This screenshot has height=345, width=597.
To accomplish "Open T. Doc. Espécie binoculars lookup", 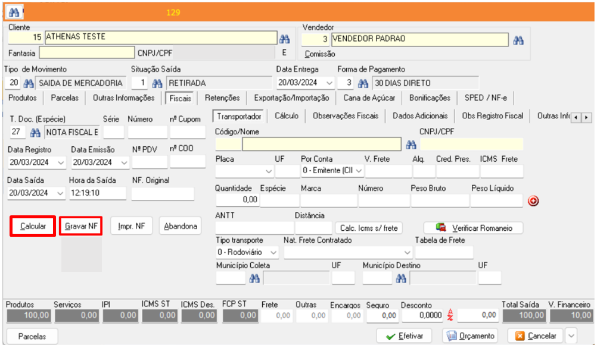I will [x=35, y=132].
